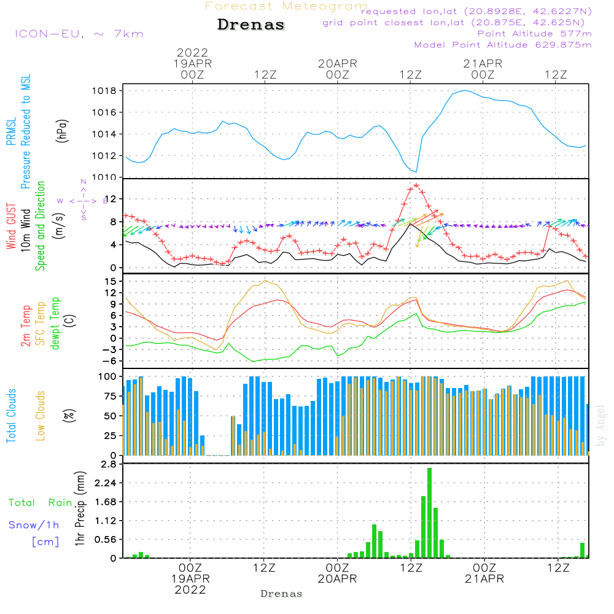Click the green 'dewpt Temp' label

55,323
